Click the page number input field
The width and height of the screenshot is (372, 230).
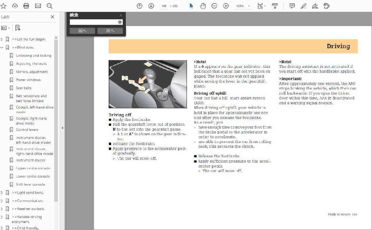click(164, 6)
